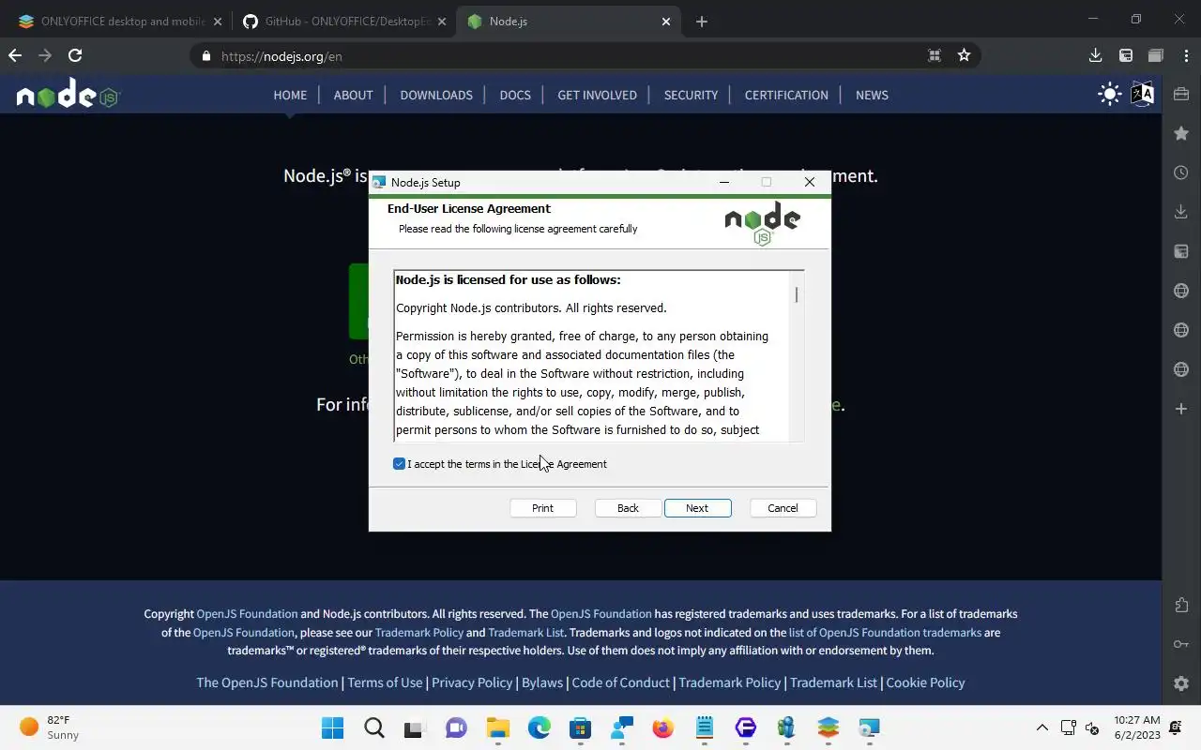Open a new browser tab with plus

coord(701,21)
